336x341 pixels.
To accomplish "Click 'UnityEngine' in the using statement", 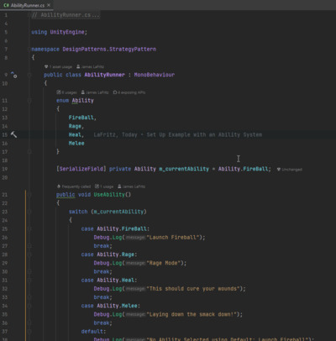I will click(67, 32).
